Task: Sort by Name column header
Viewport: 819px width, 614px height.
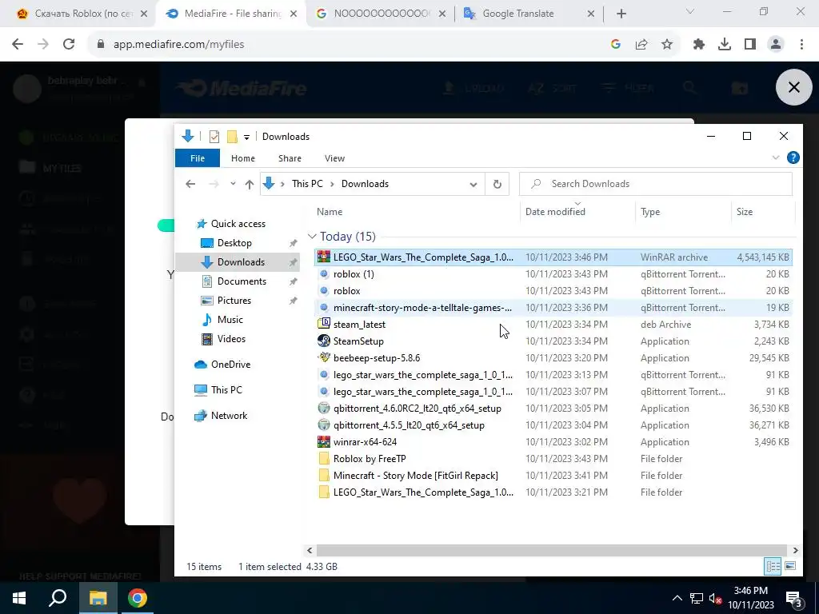Action: [x=330, y=211]
